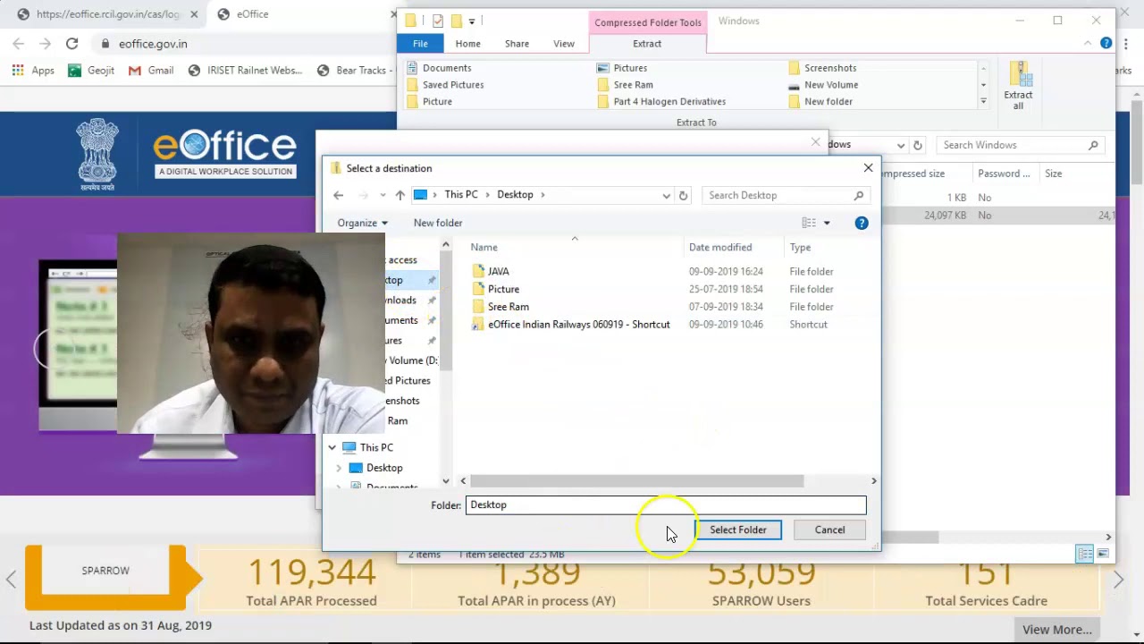Open view options dropdown arrow in dialog
The width and height of the screenshot is (1144, 644).
[x=827, y=223]
